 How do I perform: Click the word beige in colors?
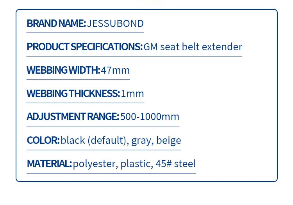pos(168,140)
